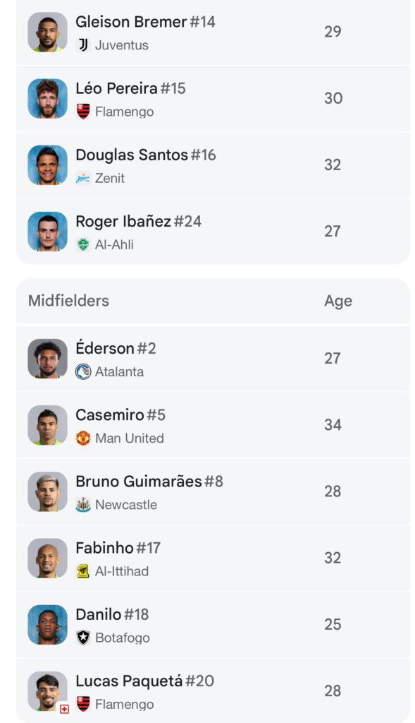Open Danilo's player headshot

[x=47, y=624]
